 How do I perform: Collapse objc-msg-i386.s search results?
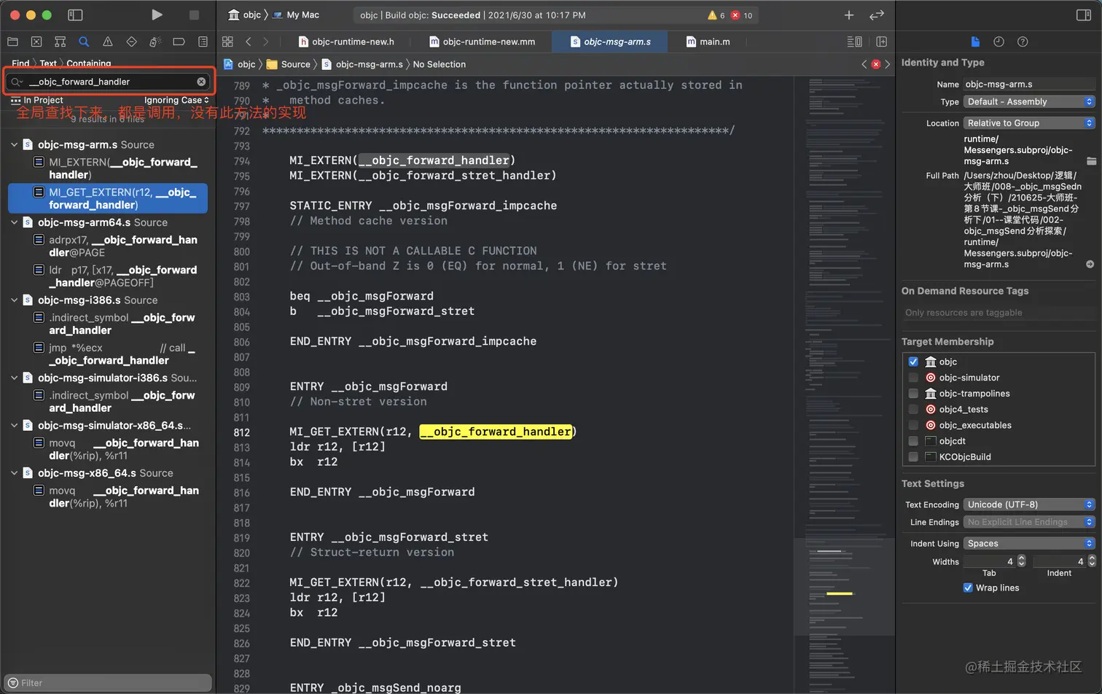(15, 300)
